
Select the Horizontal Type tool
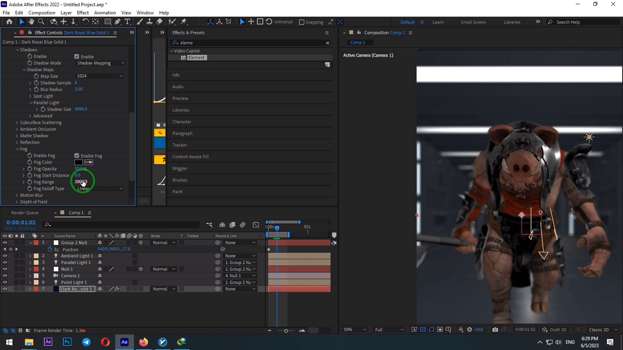(127, 21)
